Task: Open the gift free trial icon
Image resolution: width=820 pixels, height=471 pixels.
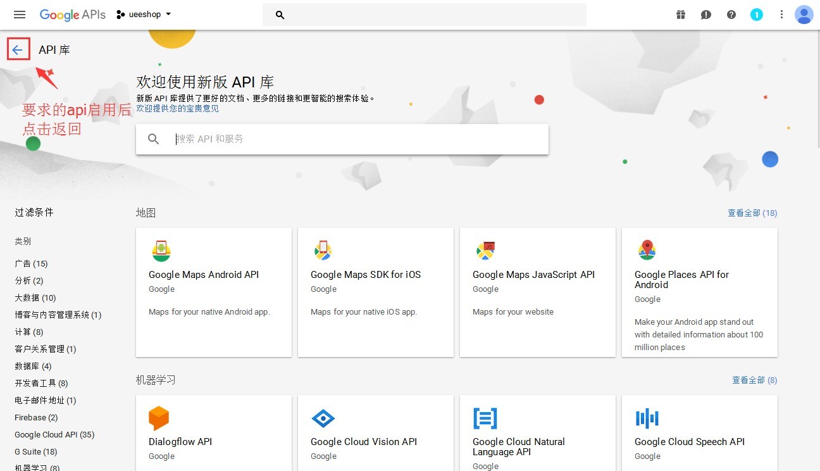Action: point(681,15)
